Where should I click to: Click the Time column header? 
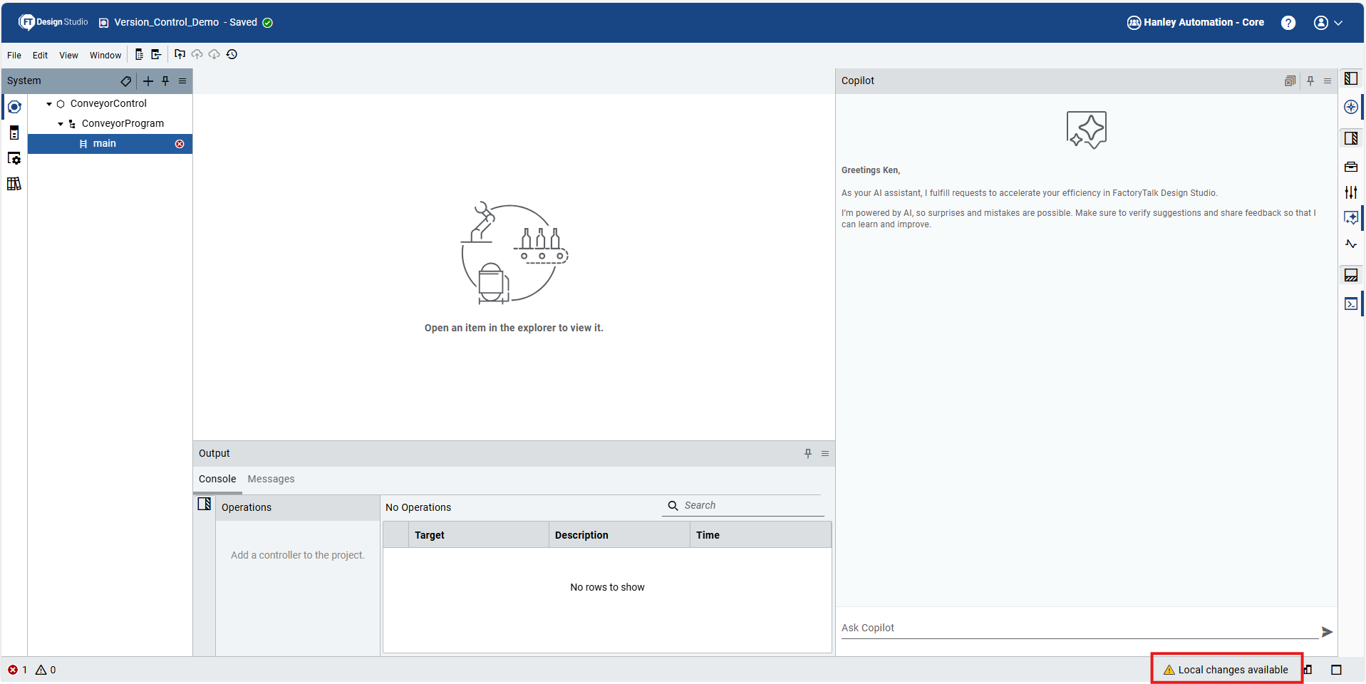pyautogui.click(x=760, y=535)
